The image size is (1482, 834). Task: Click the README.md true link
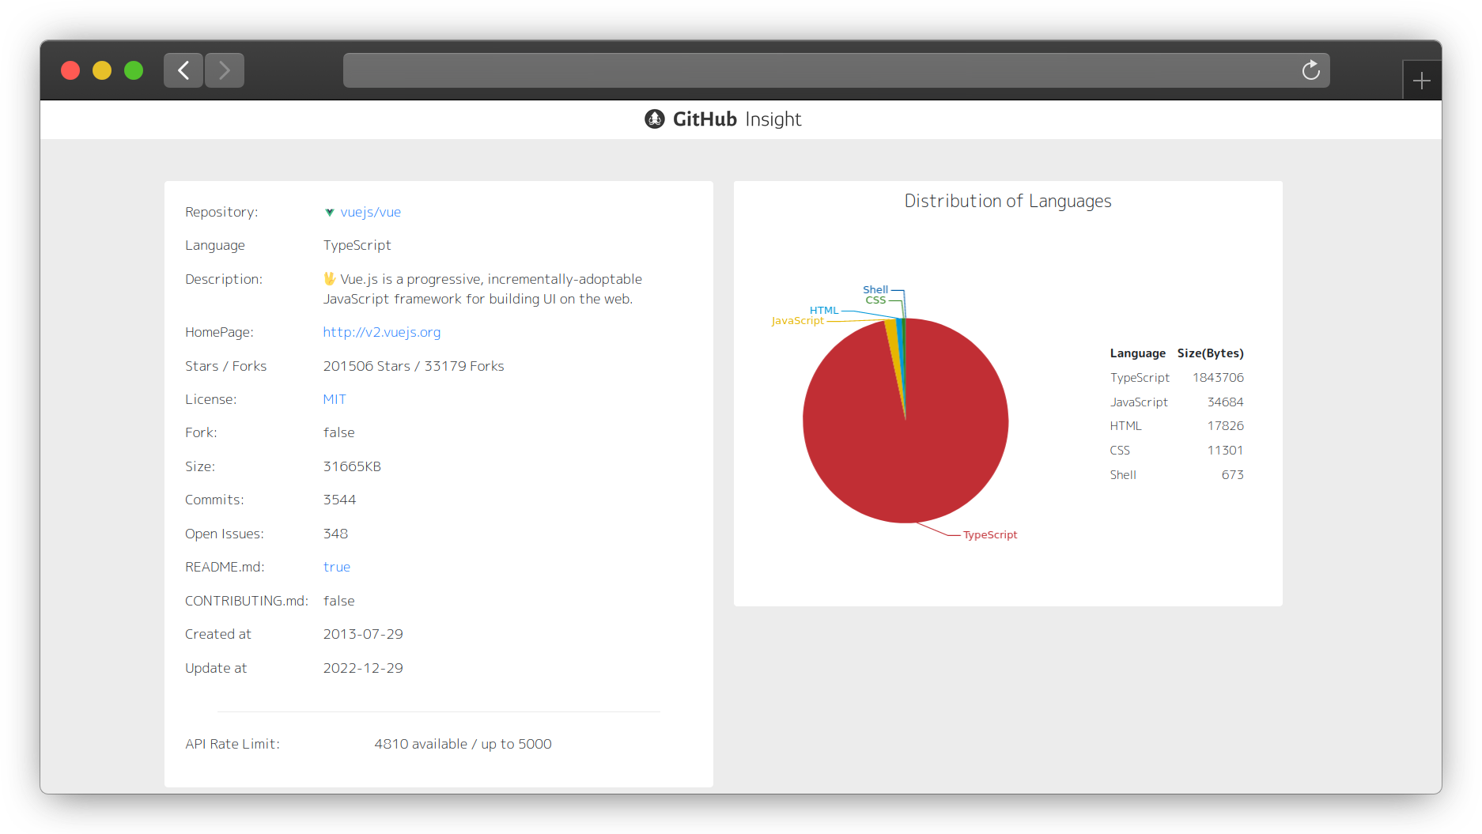click(x=337, y=567)
